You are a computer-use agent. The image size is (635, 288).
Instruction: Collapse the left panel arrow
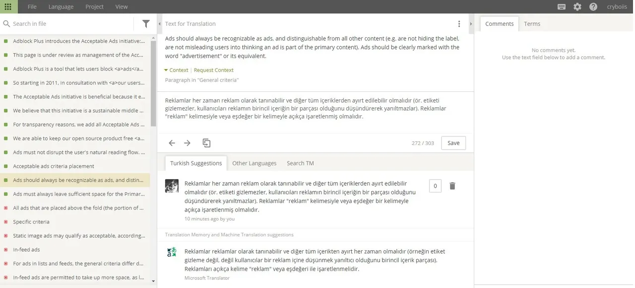click(160, 24)
